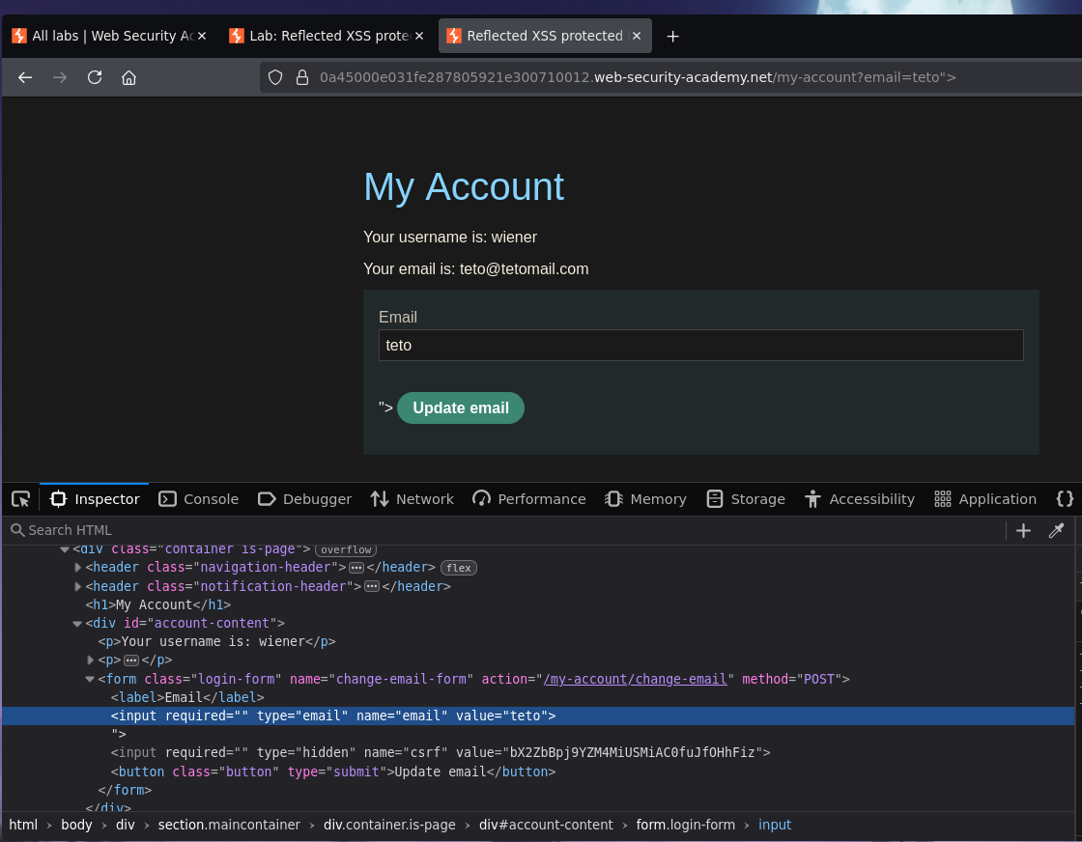The width and height of the screenshot is (1082, 842).
Task: Reload the current page
Action: (x=95, y=77)
